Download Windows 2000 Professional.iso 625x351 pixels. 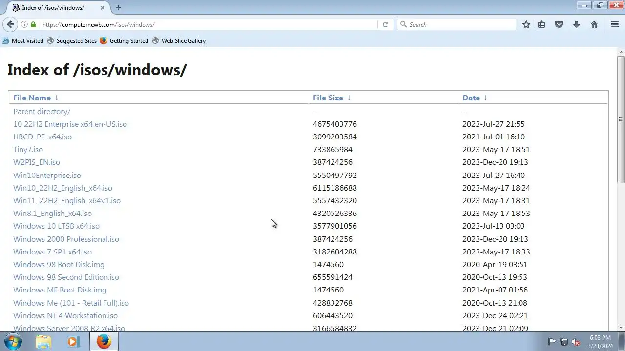point(66,239)
